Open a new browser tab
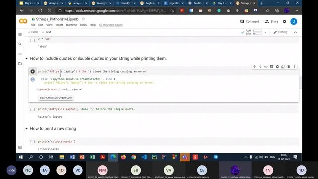 tap(262, 3)
